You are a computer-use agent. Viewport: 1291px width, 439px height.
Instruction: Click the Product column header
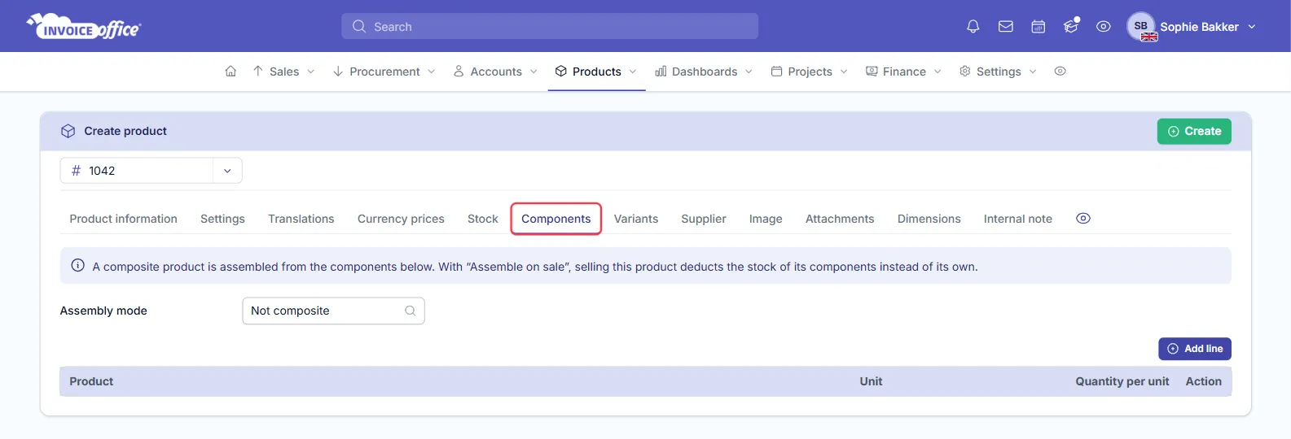coord(91,381)
